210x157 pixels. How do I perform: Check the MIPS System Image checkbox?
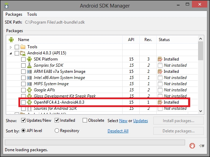(23, 84)
